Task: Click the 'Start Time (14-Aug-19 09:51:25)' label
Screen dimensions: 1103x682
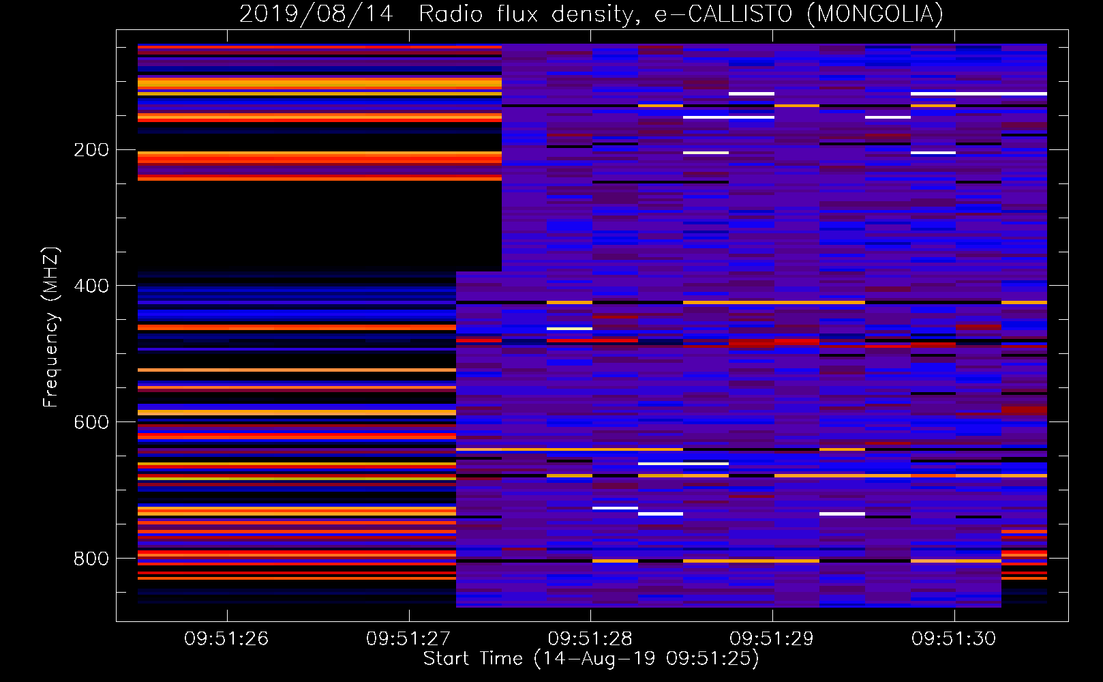Action: (591, 659)
